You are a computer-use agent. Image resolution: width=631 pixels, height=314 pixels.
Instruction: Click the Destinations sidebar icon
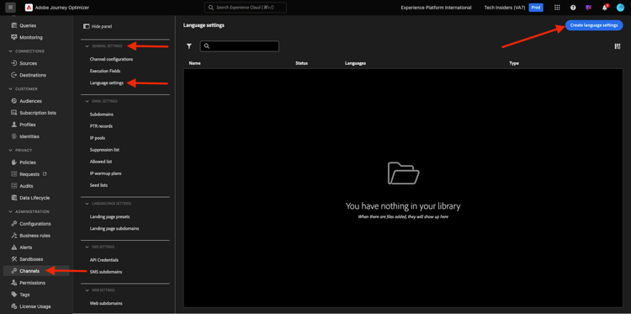pos(14,75)
